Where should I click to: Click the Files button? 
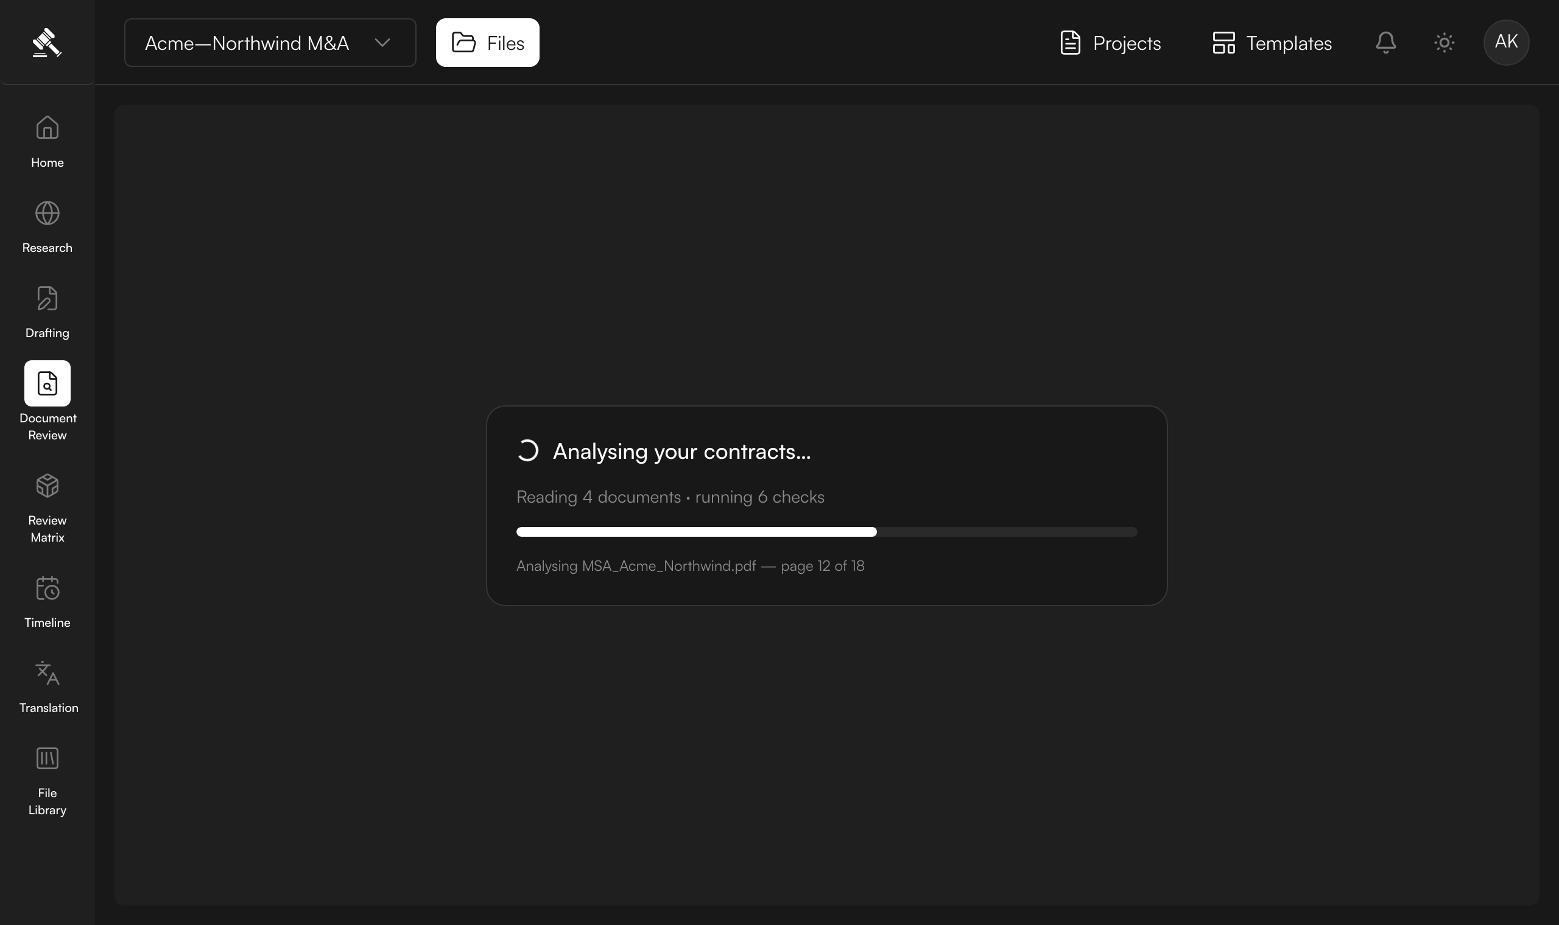[x=488, y=43]
